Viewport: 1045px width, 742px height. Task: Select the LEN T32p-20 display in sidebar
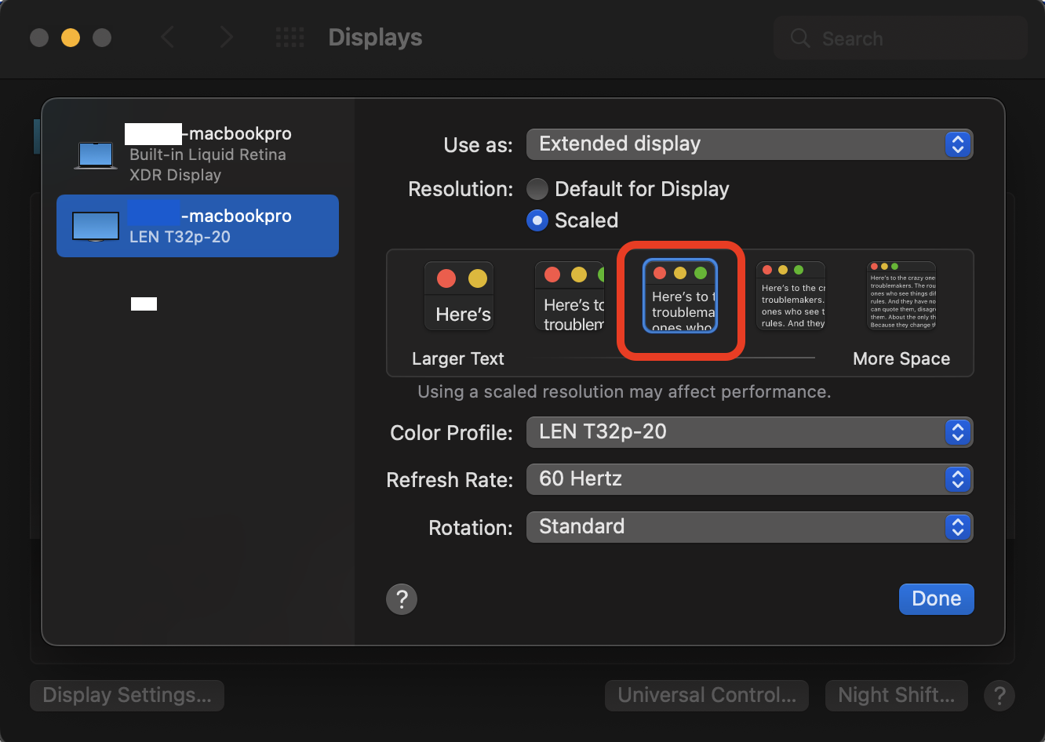click(196, 226)
